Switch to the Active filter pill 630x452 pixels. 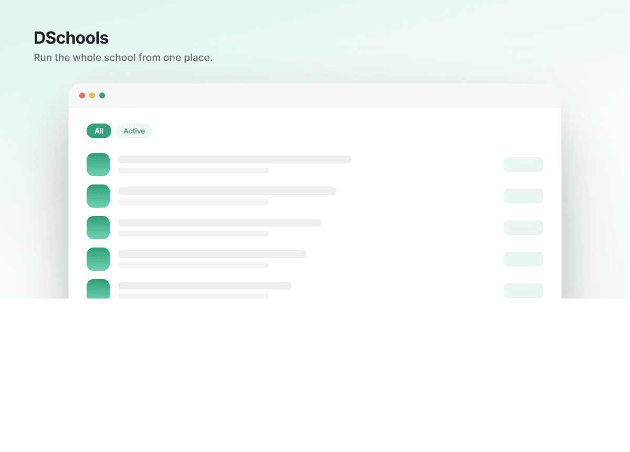[134, 131]
